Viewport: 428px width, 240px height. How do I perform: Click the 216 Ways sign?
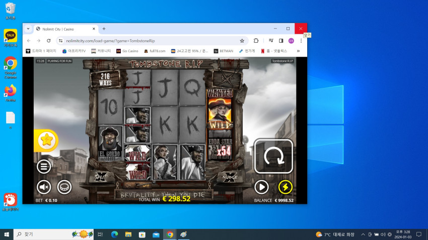pyautogui.click(x=105, y=79)
